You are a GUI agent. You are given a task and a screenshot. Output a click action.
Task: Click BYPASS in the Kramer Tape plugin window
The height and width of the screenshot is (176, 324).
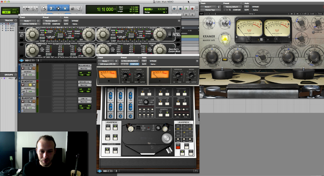point(255,7)
